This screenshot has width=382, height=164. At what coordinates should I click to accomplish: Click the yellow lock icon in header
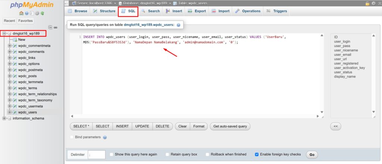(x=367, y=3)
